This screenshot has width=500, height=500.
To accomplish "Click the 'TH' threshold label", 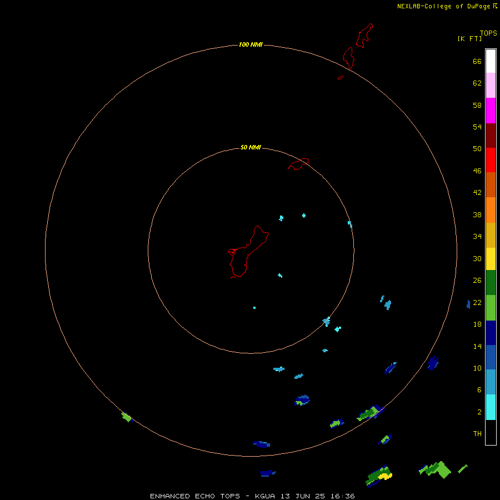I will click(477, 434).
